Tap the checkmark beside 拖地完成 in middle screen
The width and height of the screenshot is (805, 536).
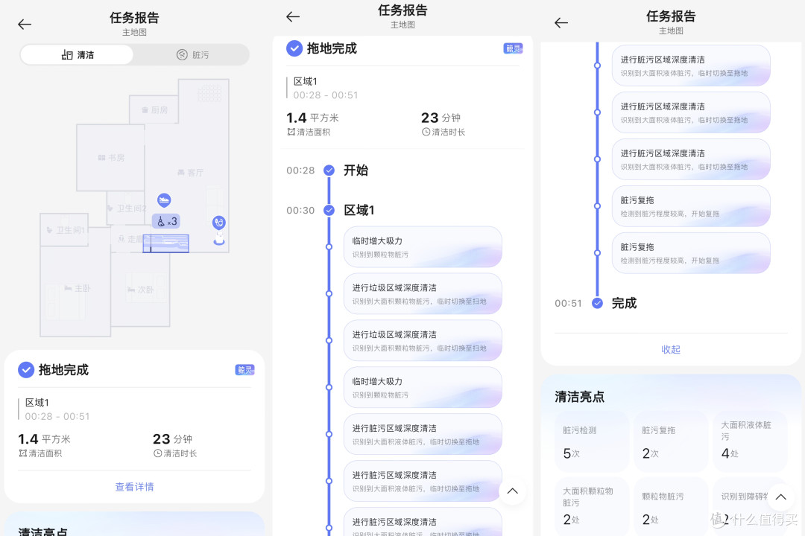pyautogui.click(x=294, y=48)
